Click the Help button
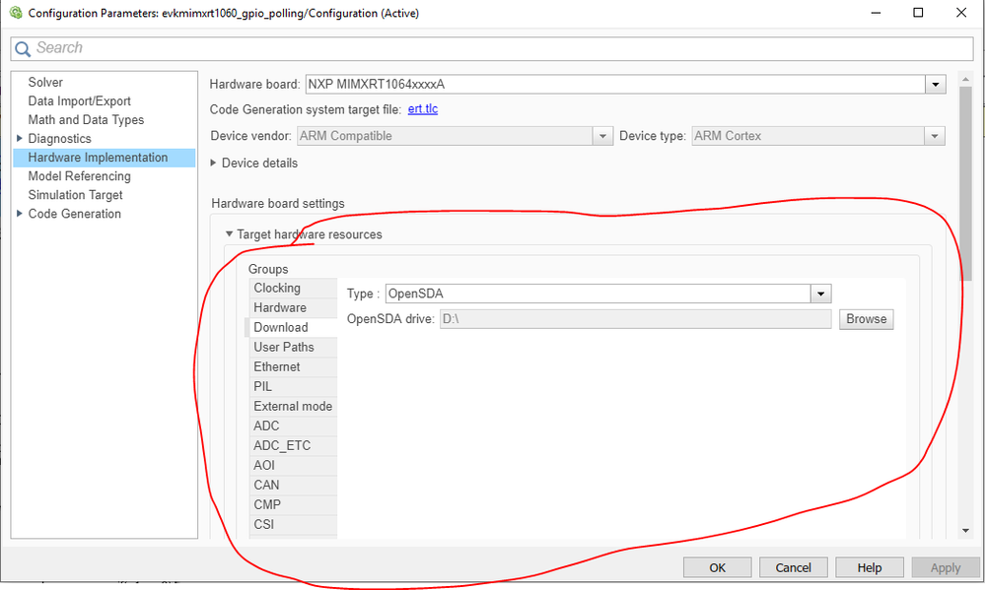The image size is (985, 590). (x=870, y=567)
